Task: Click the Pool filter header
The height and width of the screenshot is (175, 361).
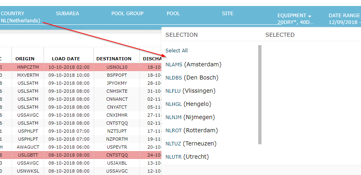Action: 173,14
